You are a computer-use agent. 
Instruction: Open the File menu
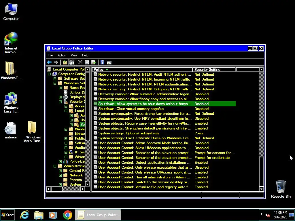click(x=51, y=55)
